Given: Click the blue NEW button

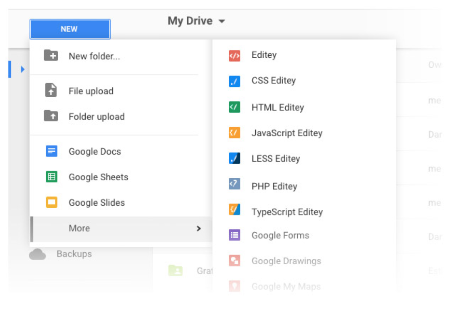Looking at the screenshot, I should pos(70,29).
